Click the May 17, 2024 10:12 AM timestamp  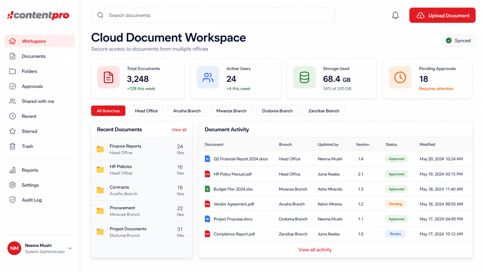441,234
